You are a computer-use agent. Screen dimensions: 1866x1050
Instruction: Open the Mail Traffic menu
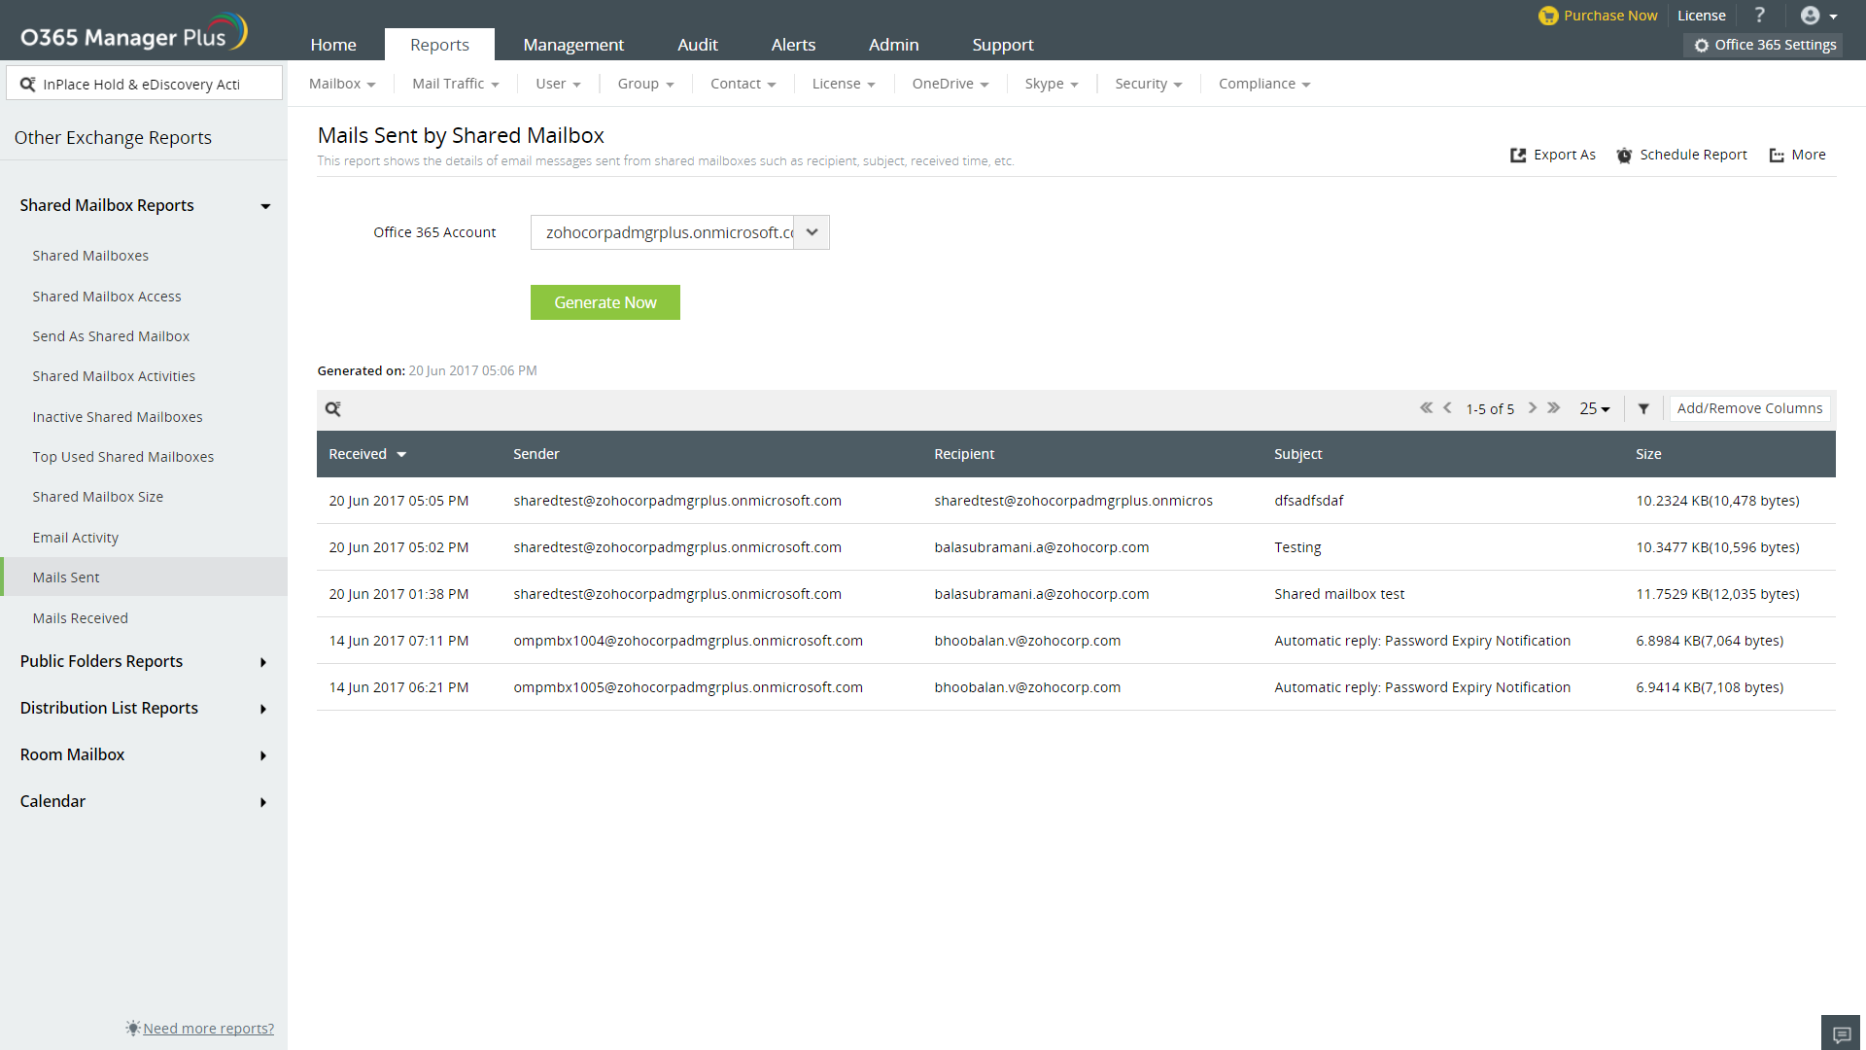[455, 85]
